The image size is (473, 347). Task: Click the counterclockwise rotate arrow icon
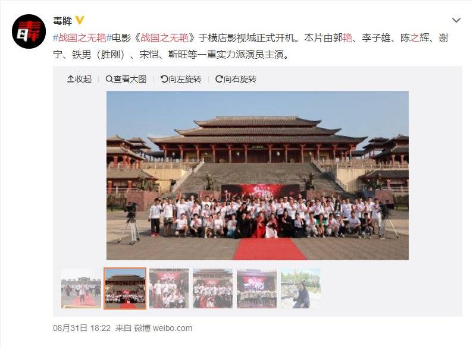[164, 79]
